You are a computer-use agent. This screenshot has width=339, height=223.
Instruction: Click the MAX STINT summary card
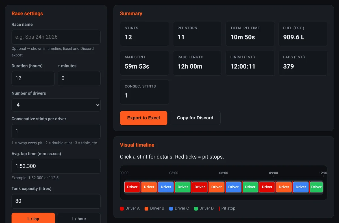[x=145, y=63]
